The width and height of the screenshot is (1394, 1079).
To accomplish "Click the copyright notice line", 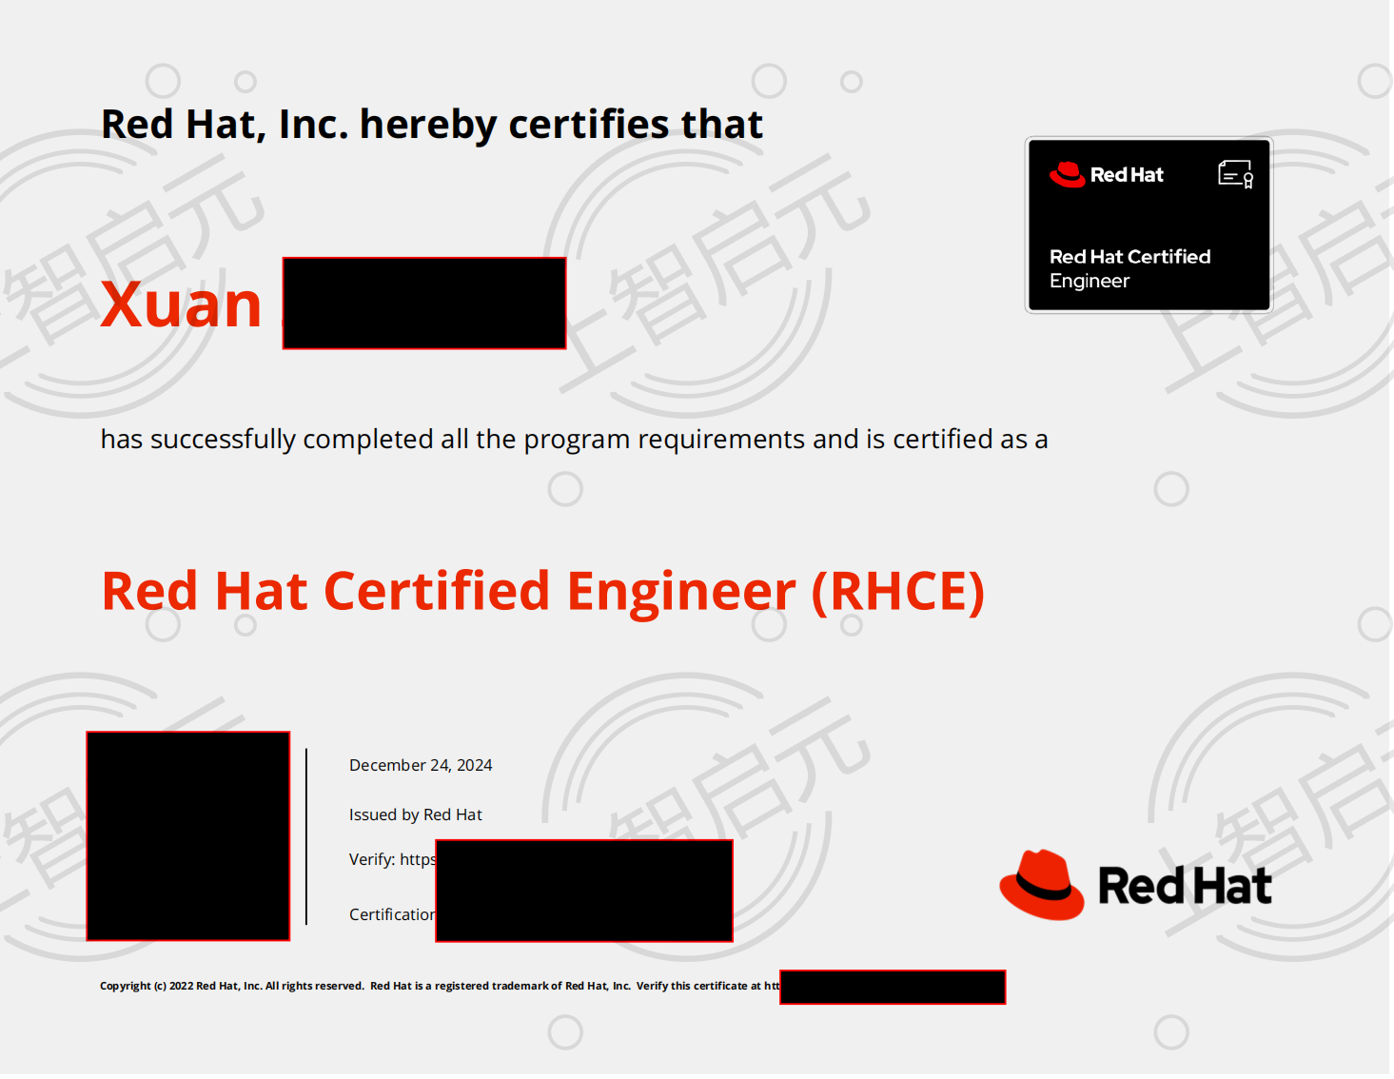I will (x=440, y=986).
